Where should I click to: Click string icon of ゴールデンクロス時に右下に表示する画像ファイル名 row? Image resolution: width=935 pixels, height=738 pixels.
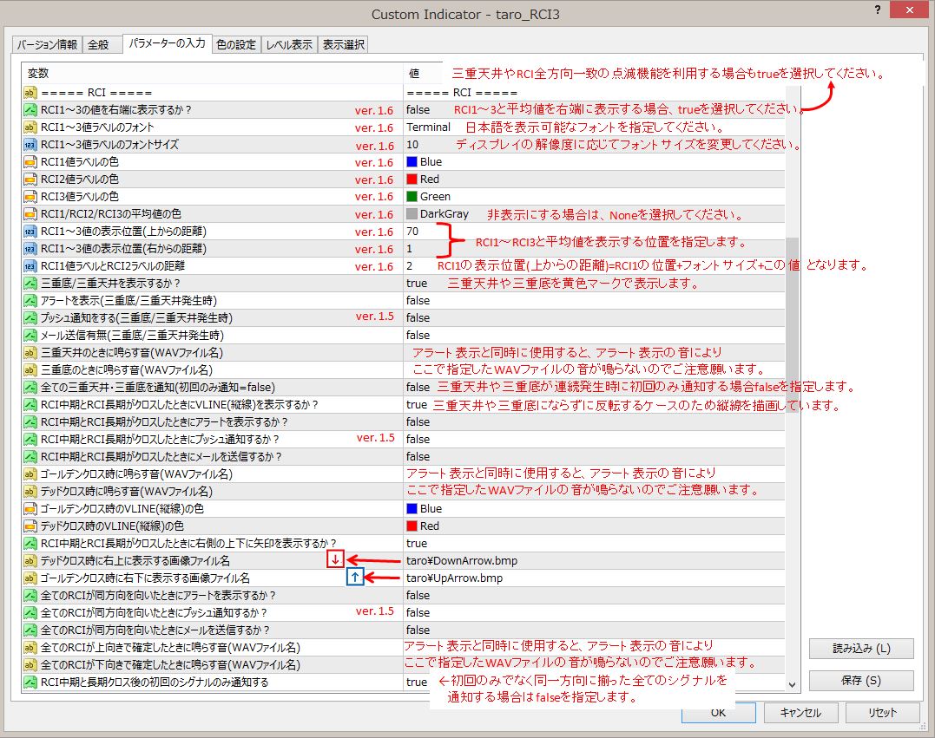tap(30, 578)
